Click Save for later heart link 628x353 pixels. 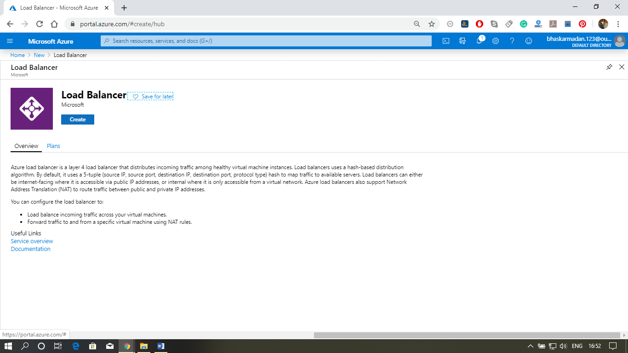[150, 97]
